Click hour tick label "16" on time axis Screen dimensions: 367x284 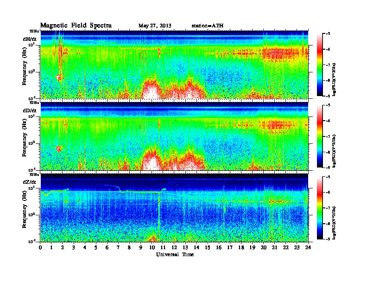point(219,247)
